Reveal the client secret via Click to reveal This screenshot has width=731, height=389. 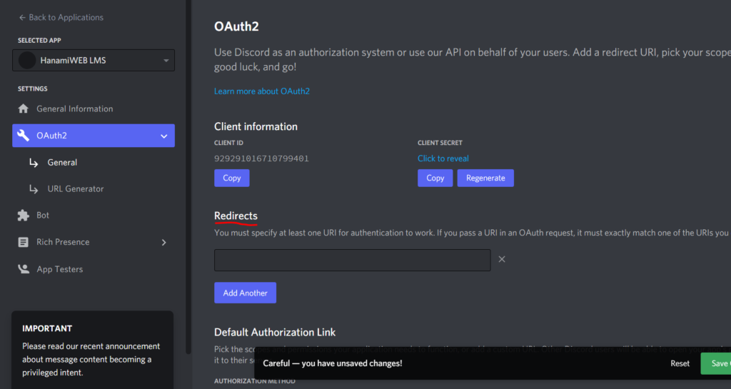pos(443,158)
